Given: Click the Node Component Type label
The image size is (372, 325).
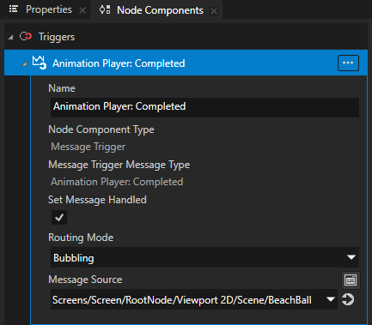Looking at the screenshot, I should point(101,129).
